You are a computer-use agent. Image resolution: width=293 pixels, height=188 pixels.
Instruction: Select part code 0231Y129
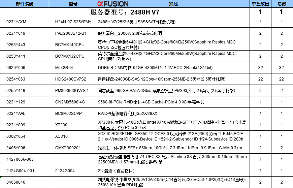tap(16, 102)
